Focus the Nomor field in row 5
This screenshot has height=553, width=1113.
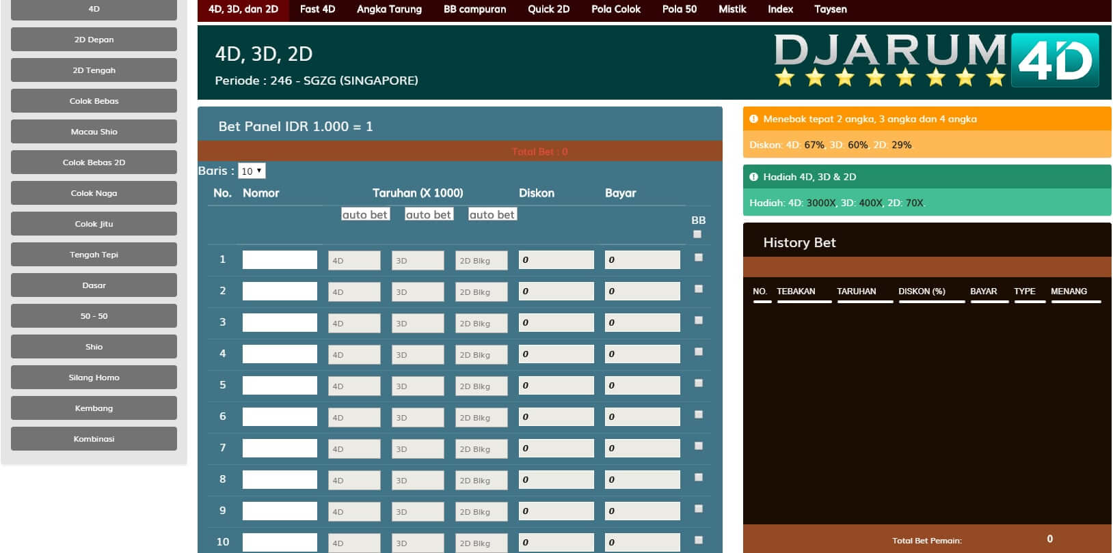point(280,385)
